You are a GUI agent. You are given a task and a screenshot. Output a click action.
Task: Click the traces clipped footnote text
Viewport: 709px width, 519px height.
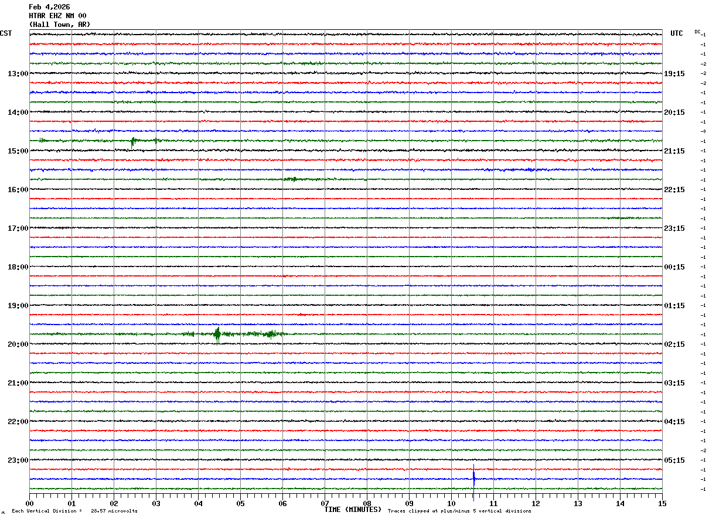tap(459, 511)
